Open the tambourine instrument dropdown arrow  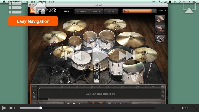(157, 42)
